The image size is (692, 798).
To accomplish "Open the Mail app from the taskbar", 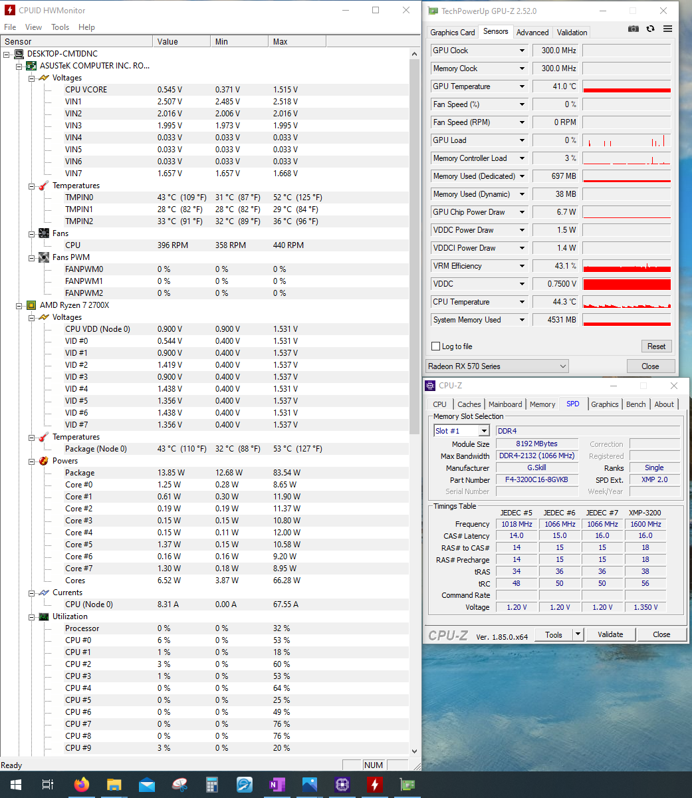I will click(147, 785).
